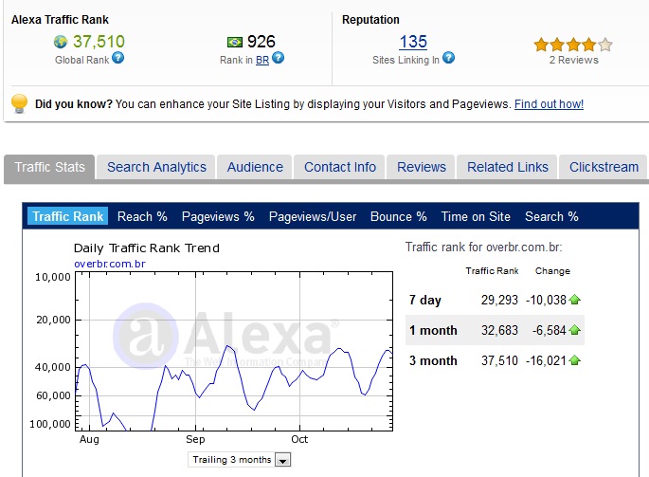Click the help icon next to Global Rank
649x477 pixels.
coord(118,59)
